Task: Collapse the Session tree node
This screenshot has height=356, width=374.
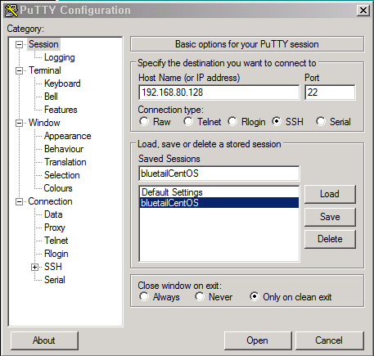Action: pyautogui.click(x=19, y=44)
